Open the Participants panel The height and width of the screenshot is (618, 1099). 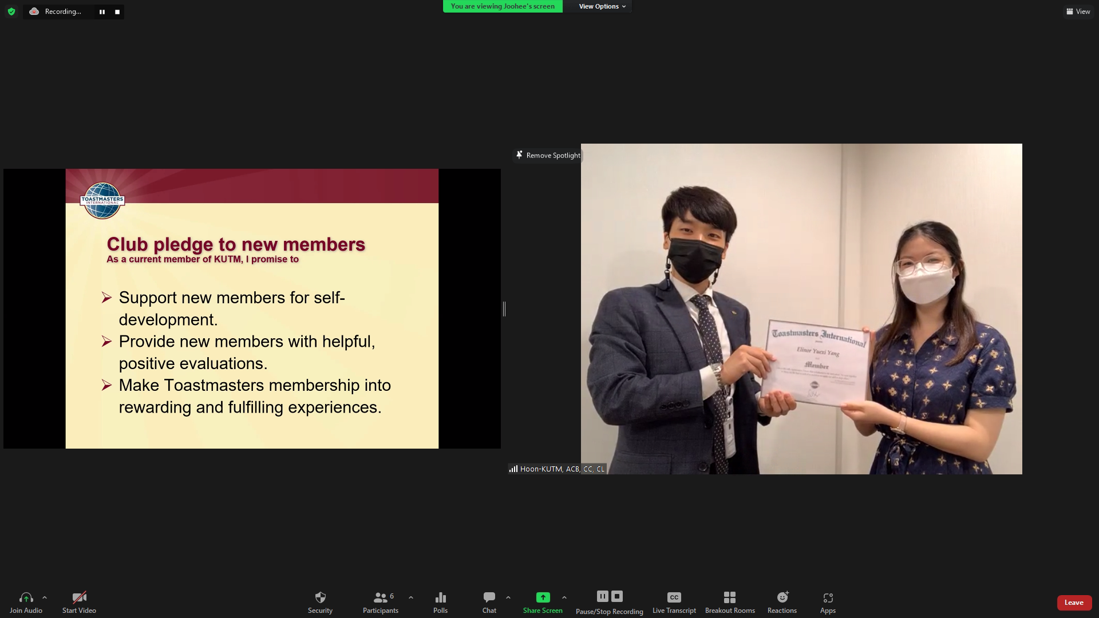point(381,603)
